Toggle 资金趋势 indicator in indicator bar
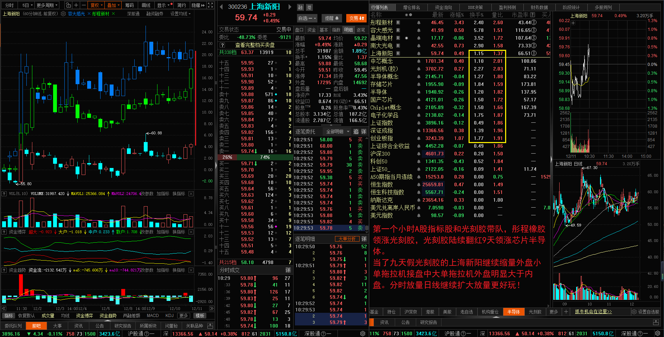The image size is (664, 337). (108, 316)
